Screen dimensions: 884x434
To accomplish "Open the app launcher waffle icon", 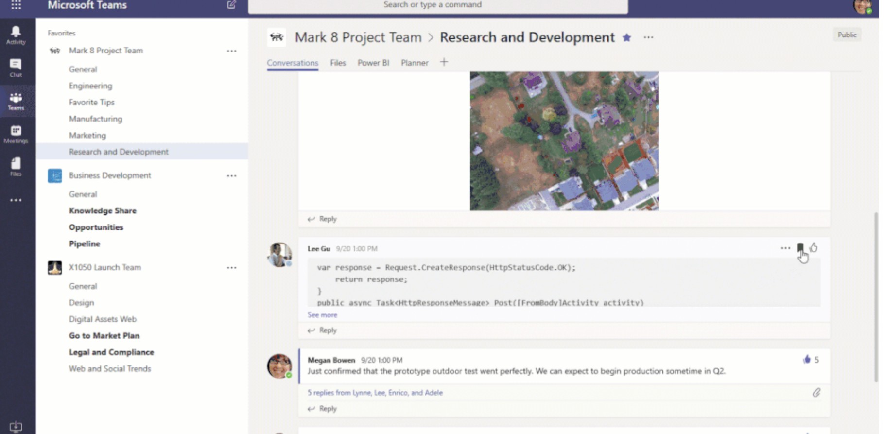I will click(16, 5).
